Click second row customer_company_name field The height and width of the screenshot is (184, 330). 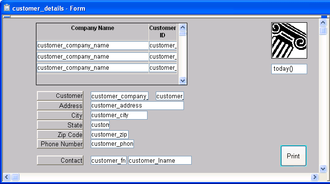(x=93, y=57)
